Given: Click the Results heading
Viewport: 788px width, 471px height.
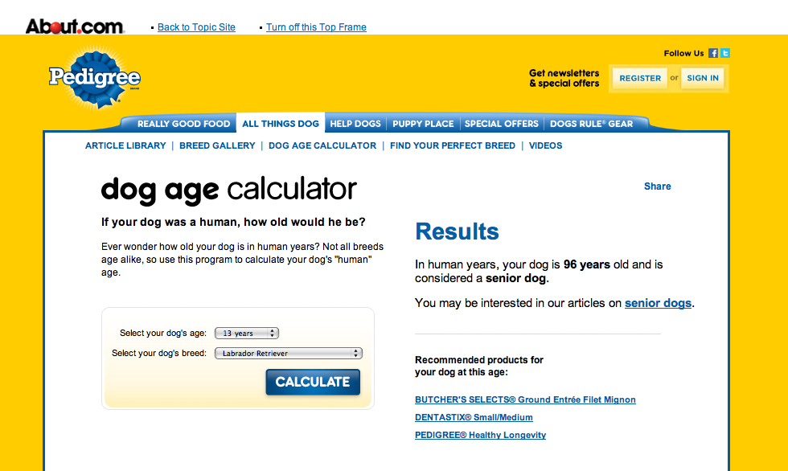Looking at the screenshot, I should 457,231.
